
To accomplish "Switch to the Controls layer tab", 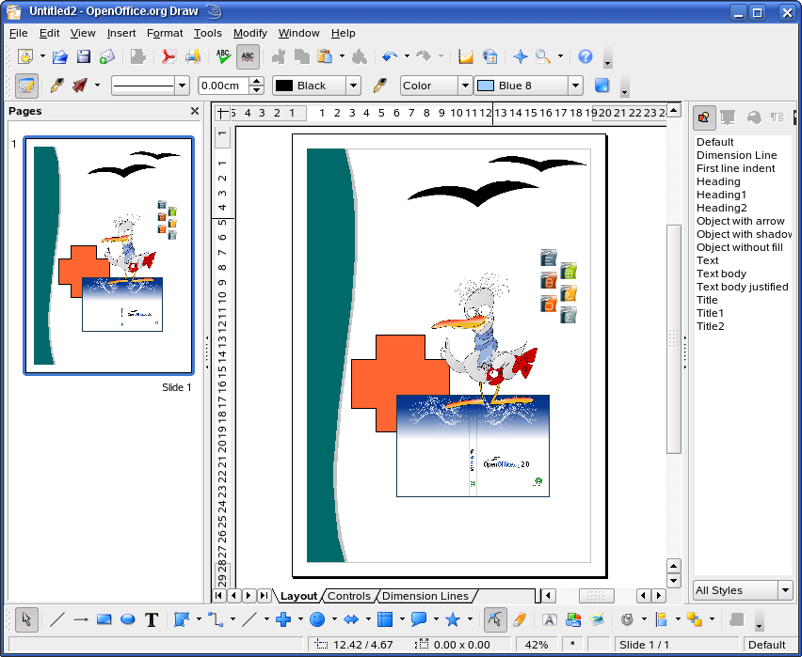I will (x=349, y=596).
